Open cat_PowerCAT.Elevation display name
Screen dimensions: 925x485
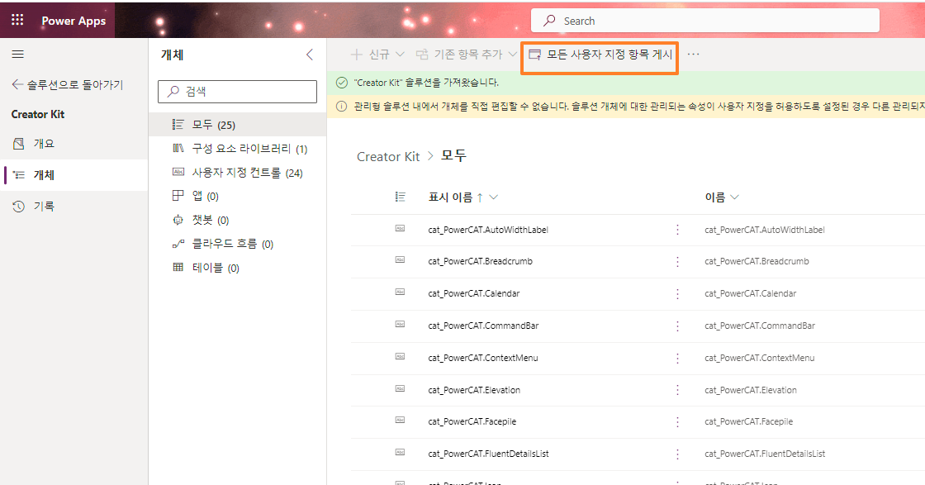click(474, 390)
